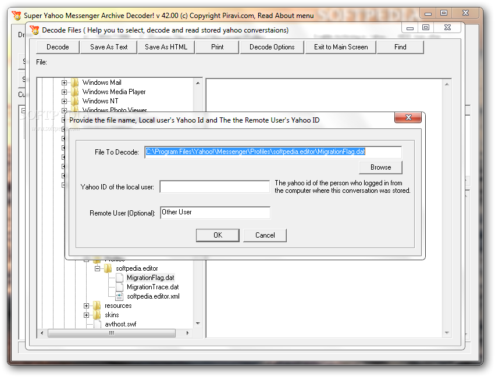Select MigrationTrace.dat in the tree
This screenshot has width=495, height=377.
pyautogui.click(x=153, y=287)
